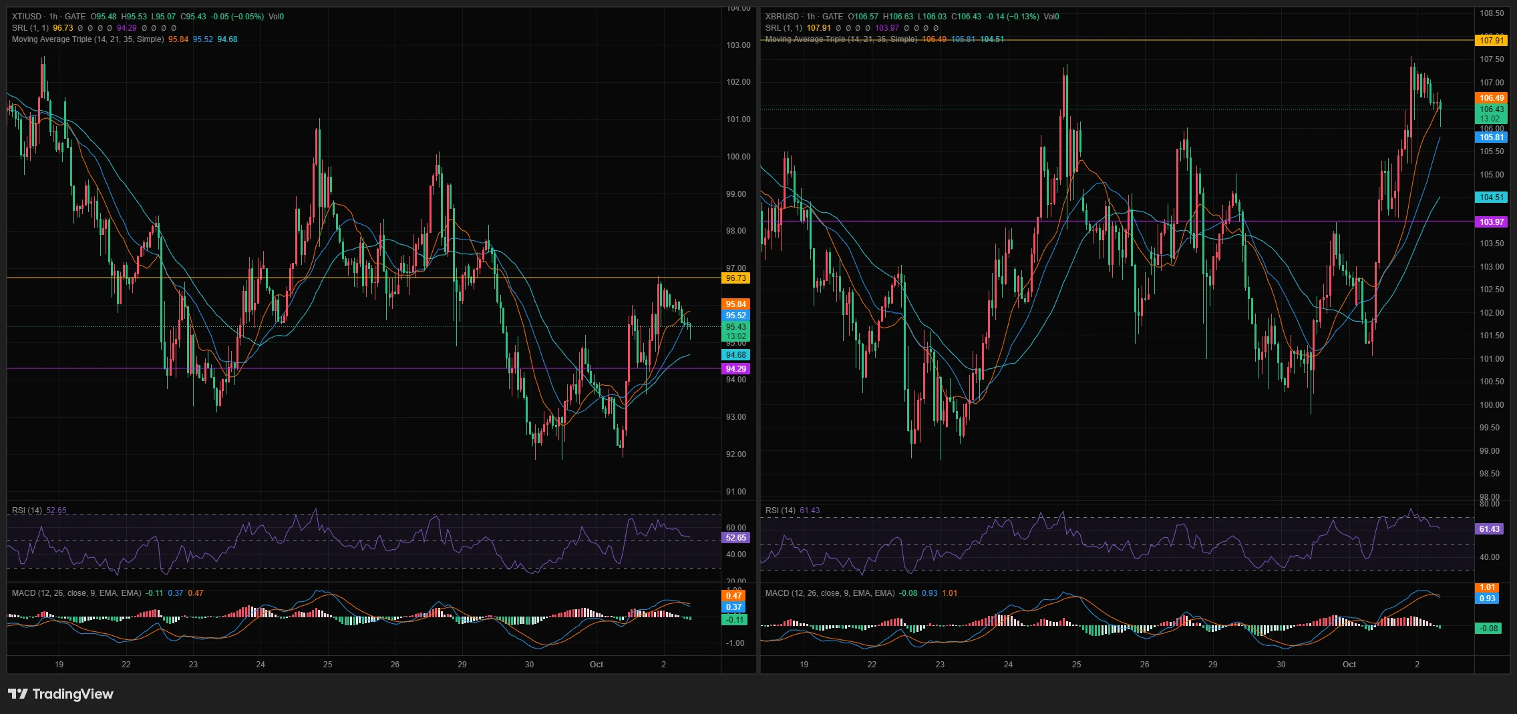The width and height of the screenshot is (1517, 714).
Task: Click the 52.65 RSI value label
Action: pyautogui.click(x=736, y=538)
